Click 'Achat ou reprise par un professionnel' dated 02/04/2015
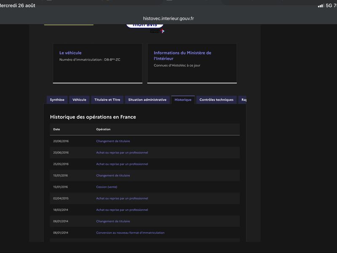The image size is (337, 253). point(122,198)
